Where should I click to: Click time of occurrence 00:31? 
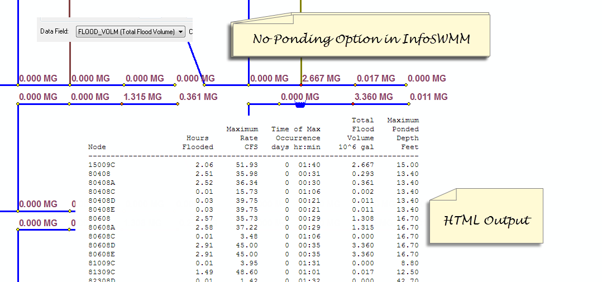coord(309,174)
